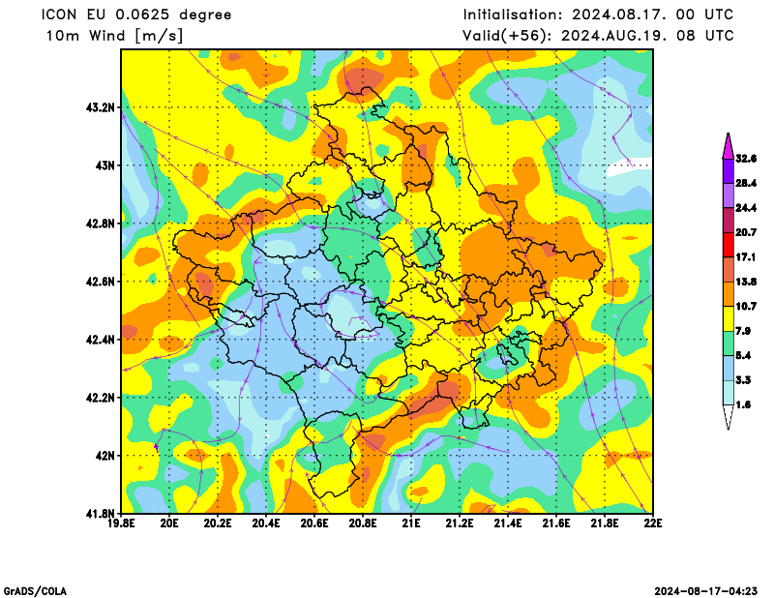
Task: Click the legend value 1.6
Action: pos(743,404)
